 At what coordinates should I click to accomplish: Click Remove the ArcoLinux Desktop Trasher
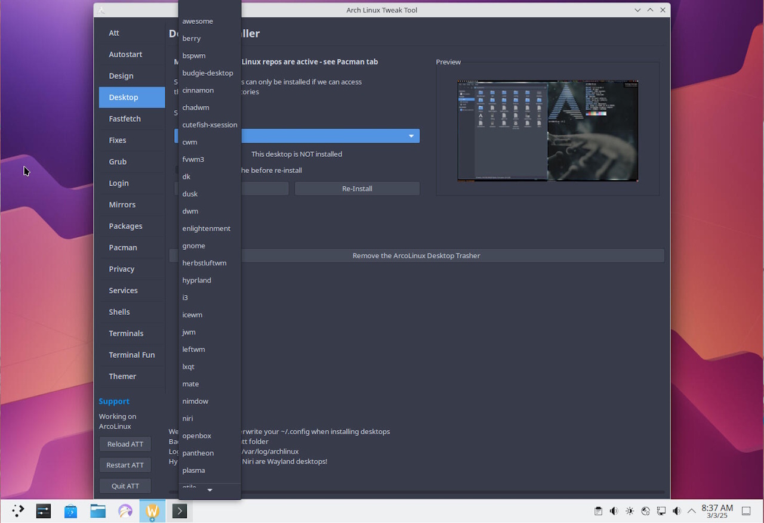pos(416,256)
